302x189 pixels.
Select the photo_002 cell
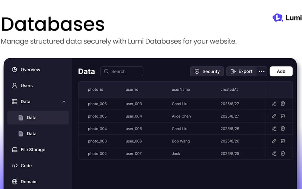point(97,154)
